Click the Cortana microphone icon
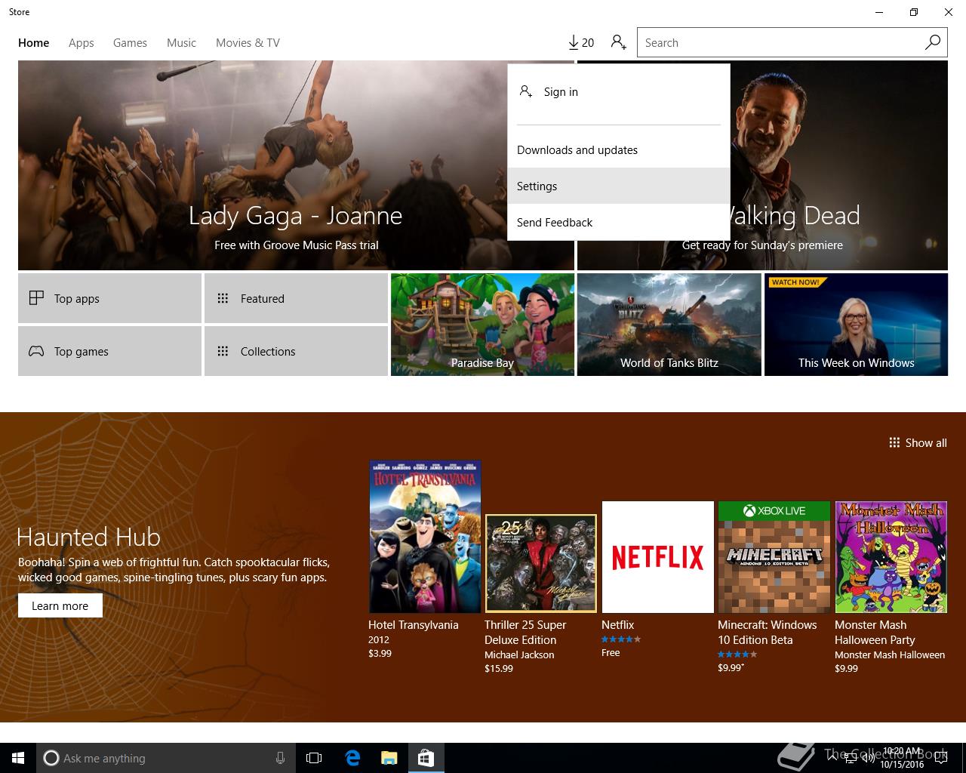 pos(280,758)
